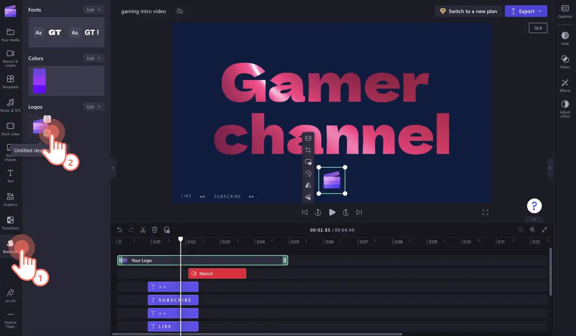Open the Filters panel
The width and height of the screenshot is (576, 336).
(565, 62)
